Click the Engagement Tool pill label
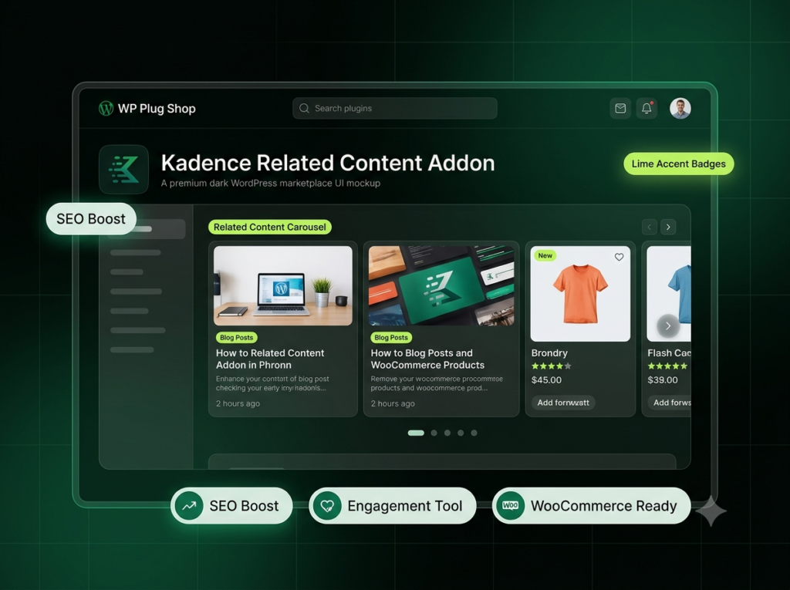 point(405,506)
